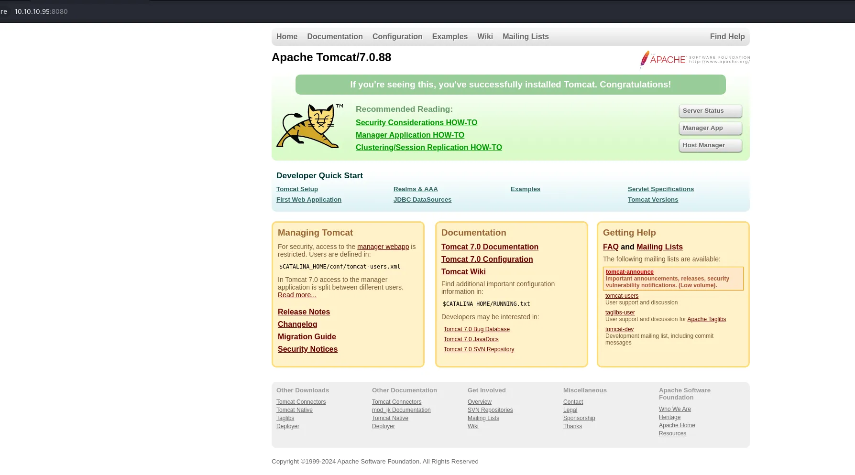The height and width of the screenshot is (475, 855).
Task: Open Security Considerations HOW-TO link
Action: (x=417, y=123)
